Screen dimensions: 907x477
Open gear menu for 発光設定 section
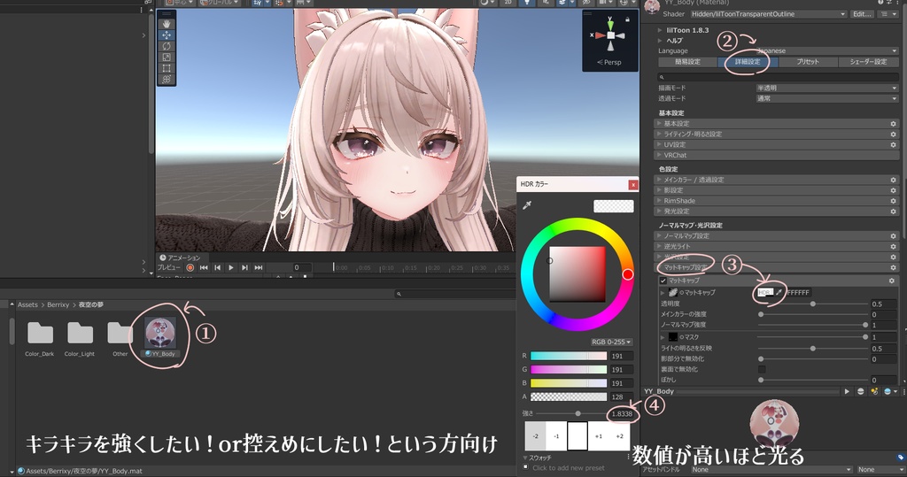893,211
